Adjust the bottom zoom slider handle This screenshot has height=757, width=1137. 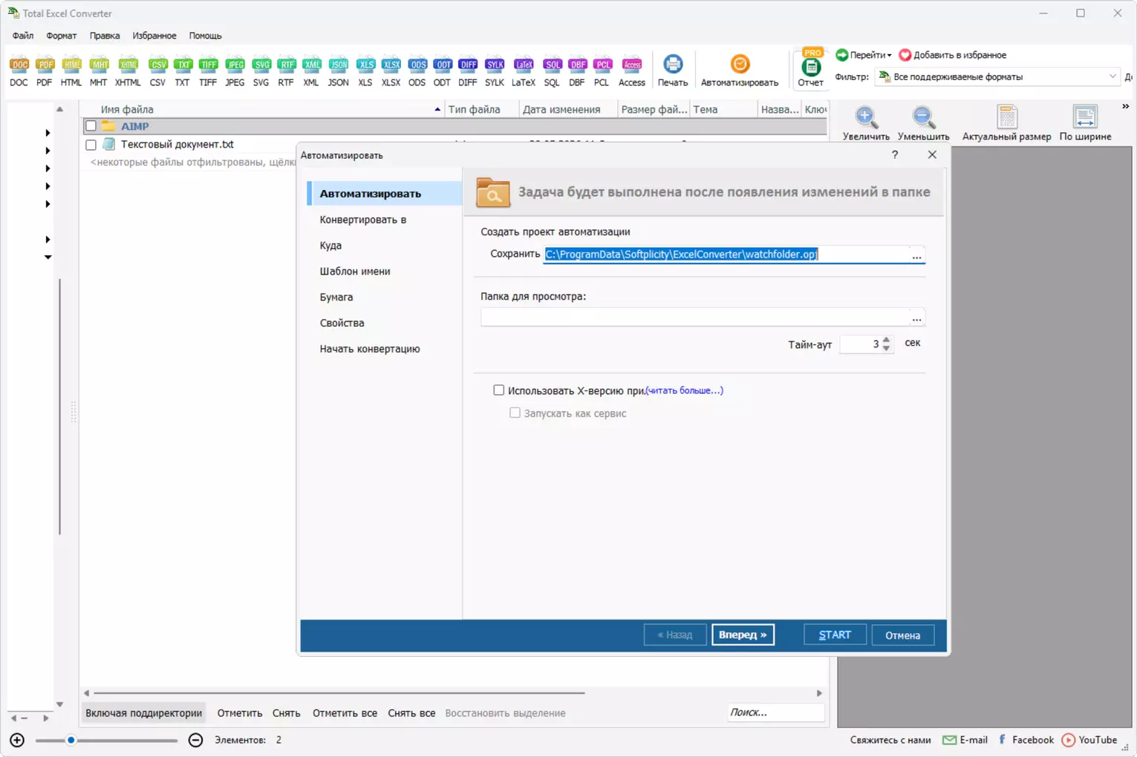pos(71,740)
